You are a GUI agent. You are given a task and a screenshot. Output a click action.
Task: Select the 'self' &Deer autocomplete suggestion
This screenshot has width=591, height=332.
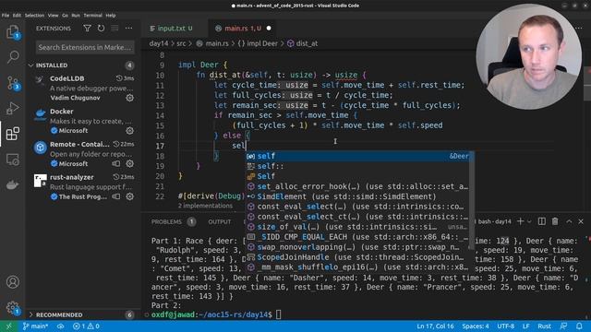pyautogui.click(x=358, y=156)
